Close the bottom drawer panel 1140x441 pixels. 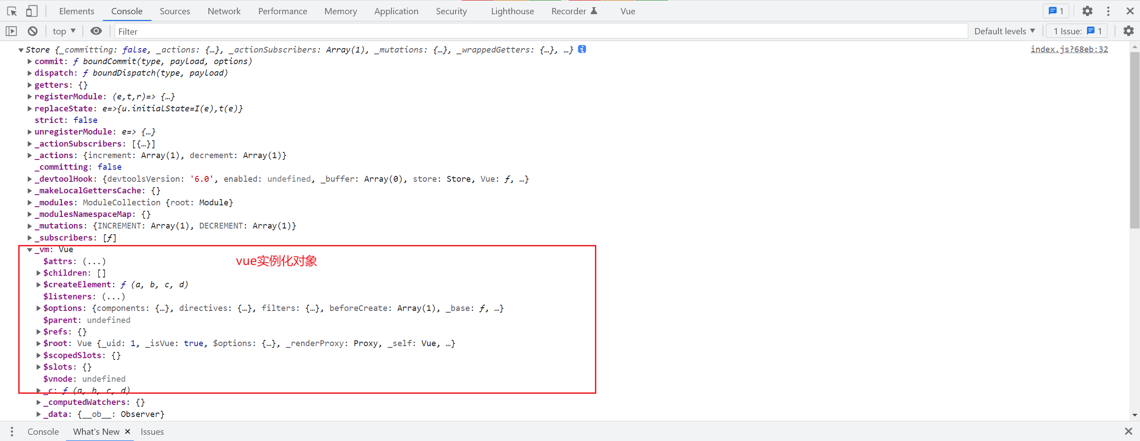coord(1128,431)
